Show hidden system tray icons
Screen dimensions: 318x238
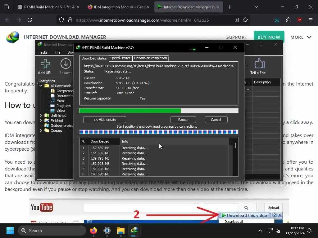(260, 231)
